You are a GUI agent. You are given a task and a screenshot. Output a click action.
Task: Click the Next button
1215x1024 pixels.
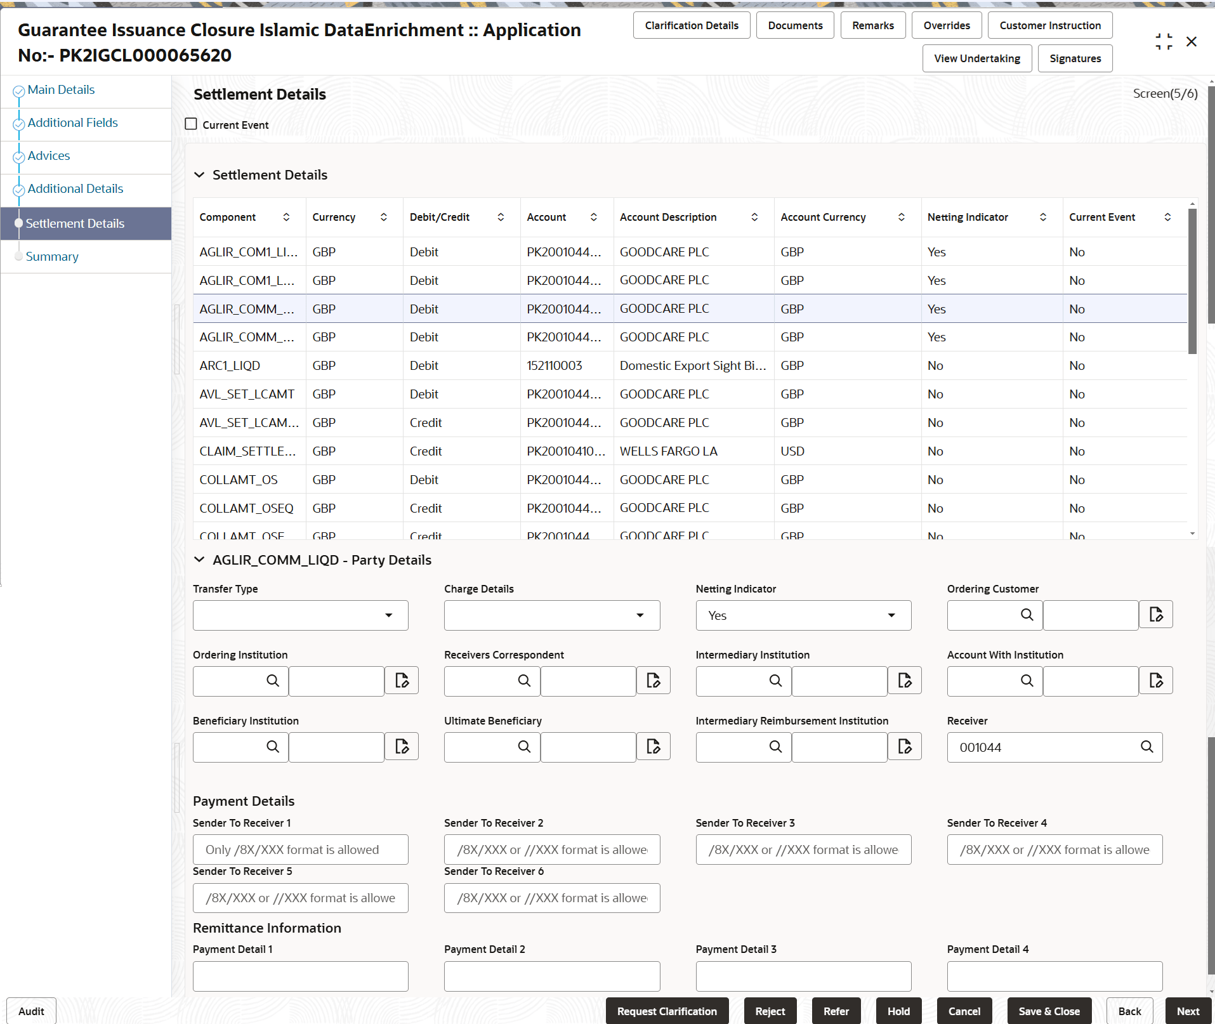pyautogui.click(x=1188, y=1011)
